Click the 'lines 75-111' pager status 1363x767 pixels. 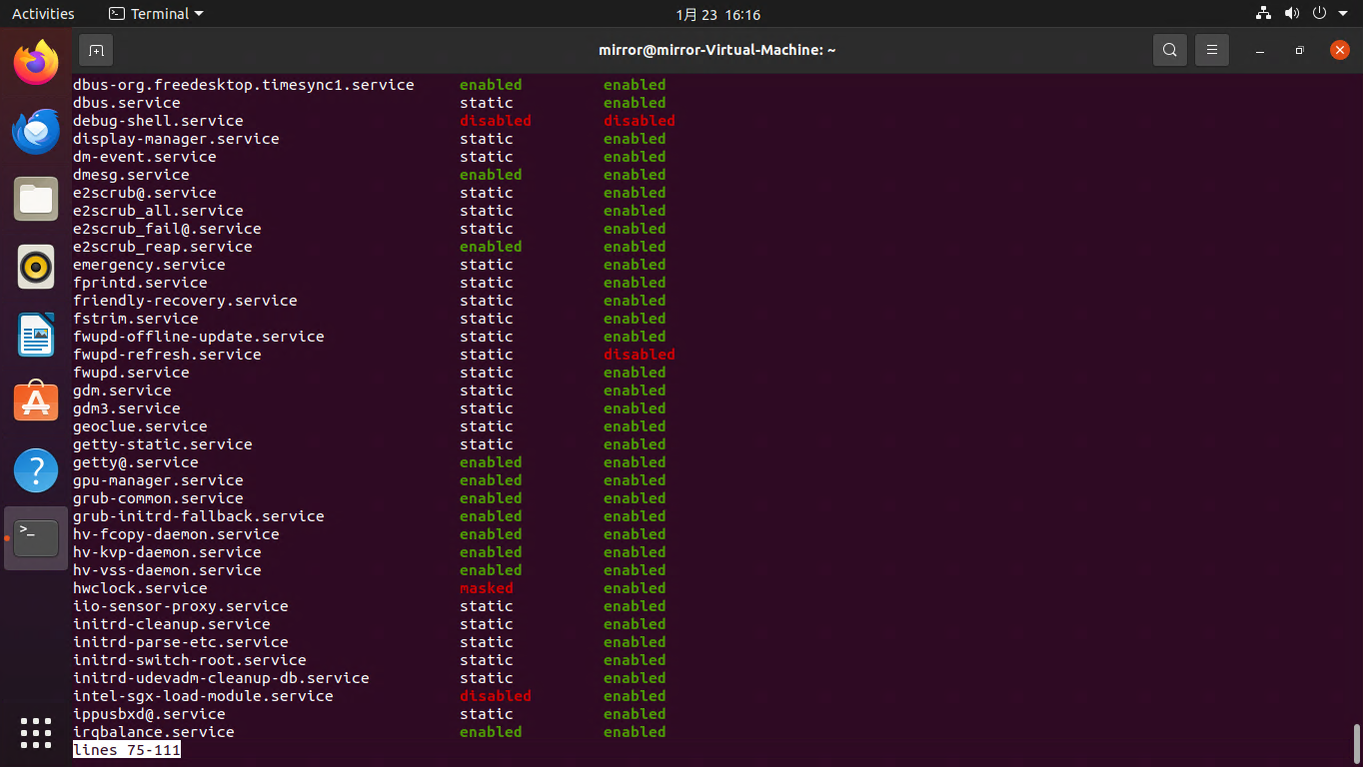(x=127, y=750)
